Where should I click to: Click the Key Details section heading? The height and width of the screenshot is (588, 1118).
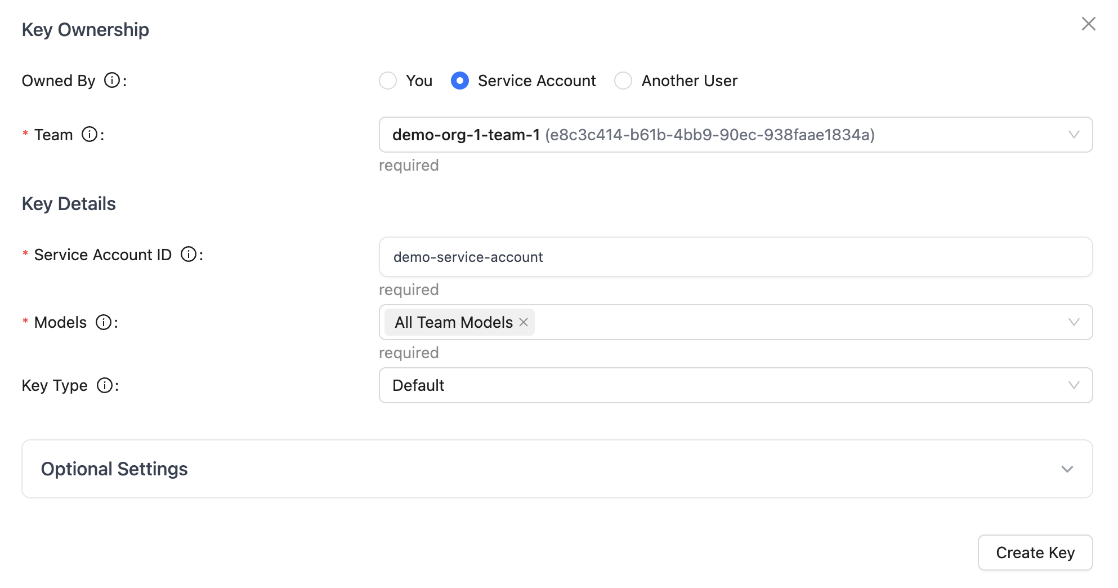point(69,203)
